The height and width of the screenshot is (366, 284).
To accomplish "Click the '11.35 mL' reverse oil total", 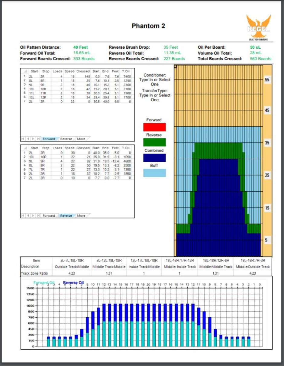I will coord(172,53).
